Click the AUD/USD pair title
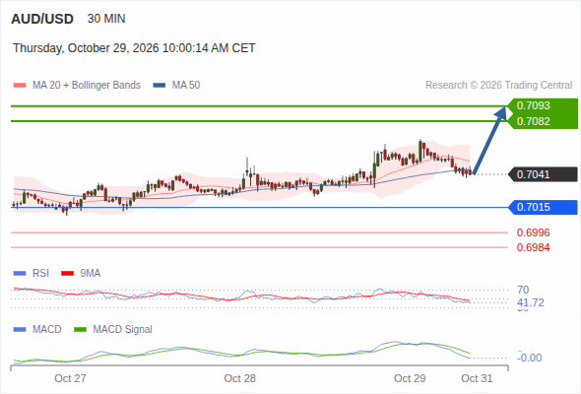This screenshot has width=581, height=394. (42, 19)
